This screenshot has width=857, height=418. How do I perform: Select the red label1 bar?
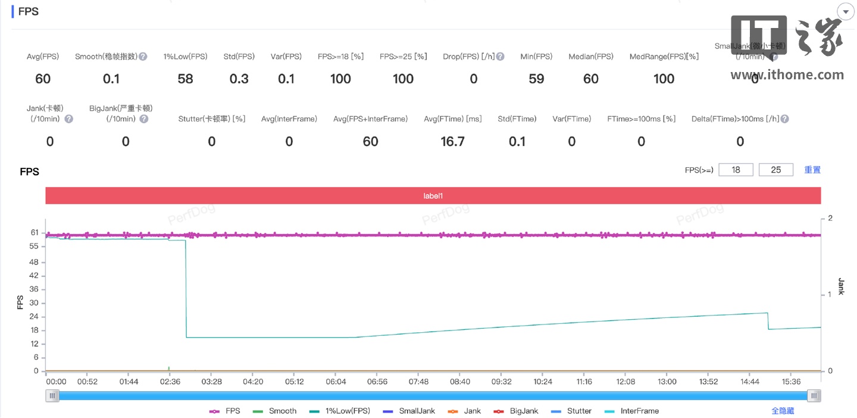tap(433, 195)
